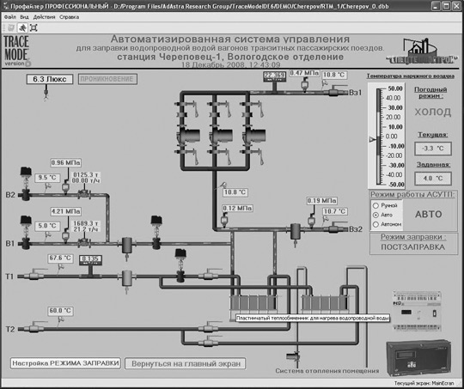Click the open file toolbar icon
464x389 pixels.
(x=11, y=27)
